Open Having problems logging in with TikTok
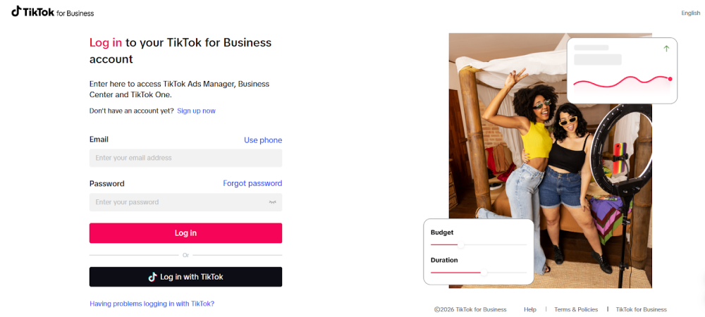This screenshot has height=317, width=705. [x=152, y=304]
